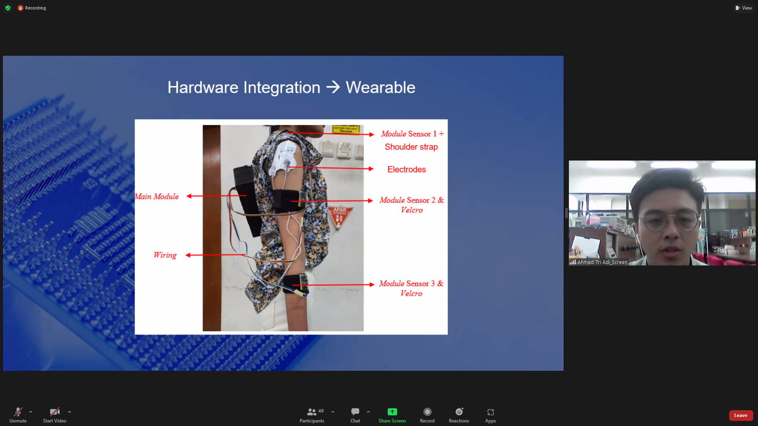758x426 pixels.
Task: Click the red Leave button
Action: point(741,415)
